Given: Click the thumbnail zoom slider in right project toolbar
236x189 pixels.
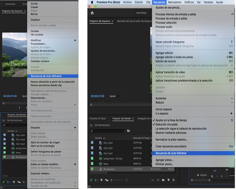Looking at the screenshot, I should tap(116, 180).
